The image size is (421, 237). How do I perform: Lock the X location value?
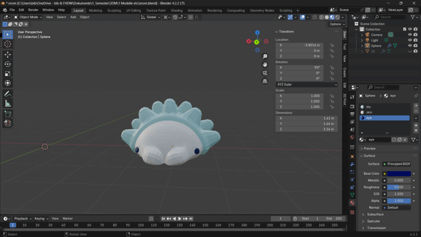[331, 45]
